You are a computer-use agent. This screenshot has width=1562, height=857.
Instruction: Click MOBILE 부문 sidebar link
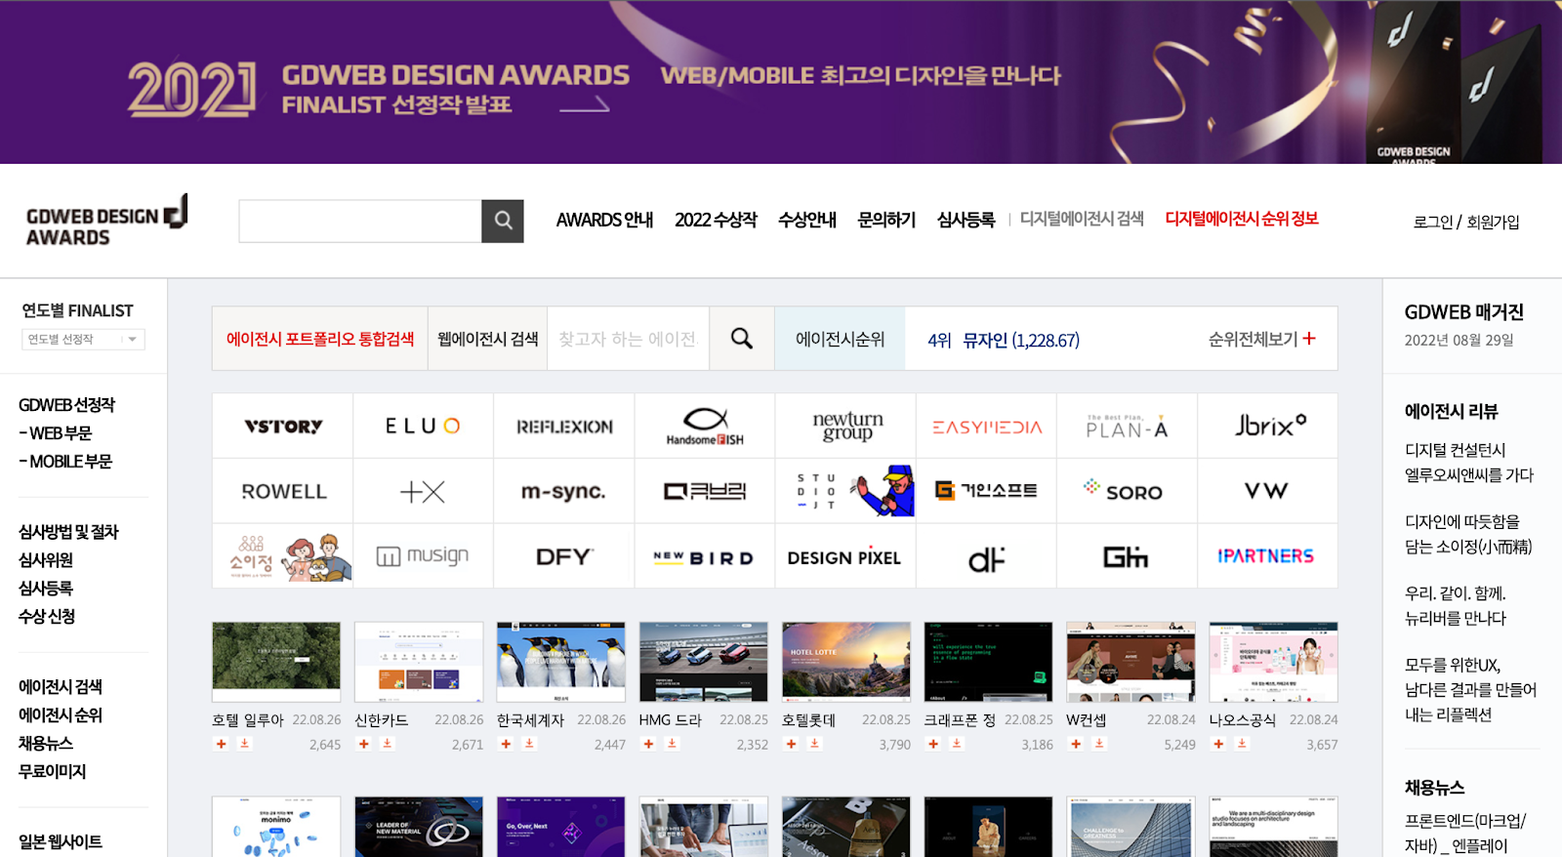click(65, 461)
